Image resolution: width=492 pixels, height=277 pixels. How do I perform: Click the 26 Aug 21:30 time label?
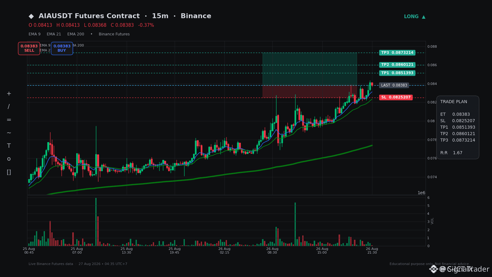pyautogui.click(x=372, y=251)
